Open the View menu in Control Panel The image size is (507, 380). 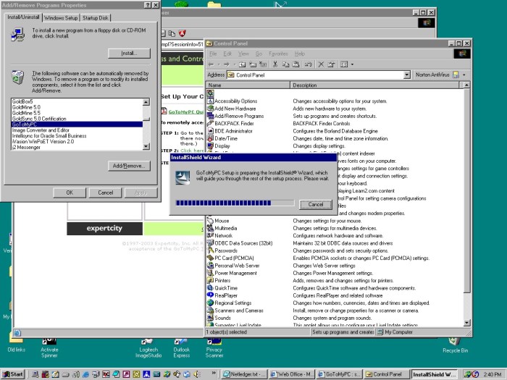pos(243,54)
